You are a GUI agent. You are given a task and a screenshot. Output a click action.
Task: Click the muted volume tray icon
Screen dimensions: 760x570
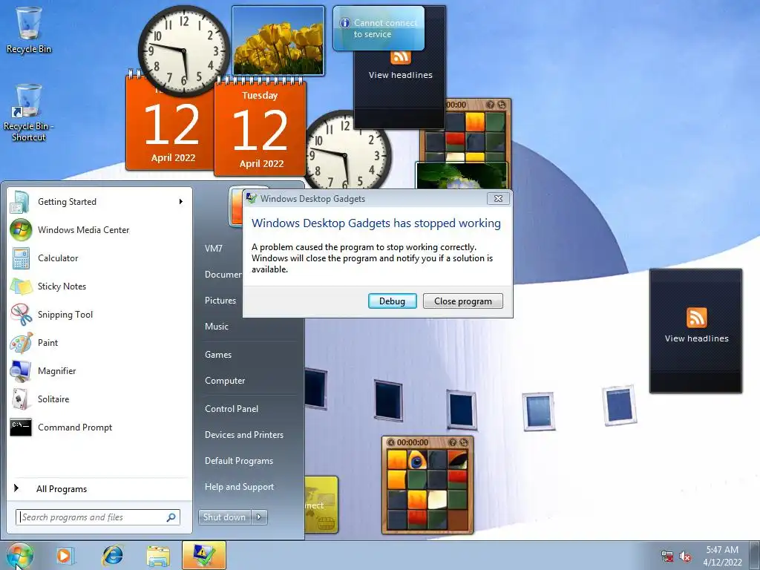685,556
